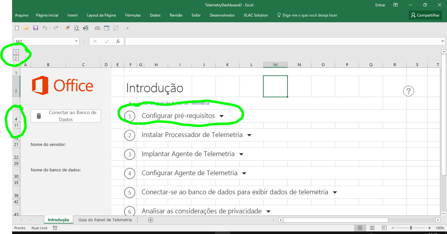Click inside the formula bar field
The width and height of the screenshot is (447, 234).
coord(283,41)
